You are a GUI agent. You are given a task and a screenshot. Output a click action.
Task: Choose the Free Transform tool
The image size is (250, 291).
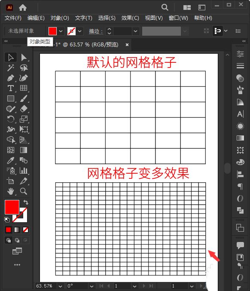click(24, 129)
